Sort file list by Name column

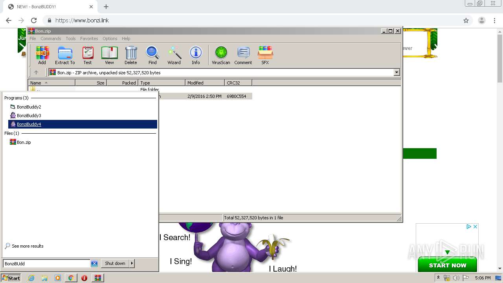51,83
